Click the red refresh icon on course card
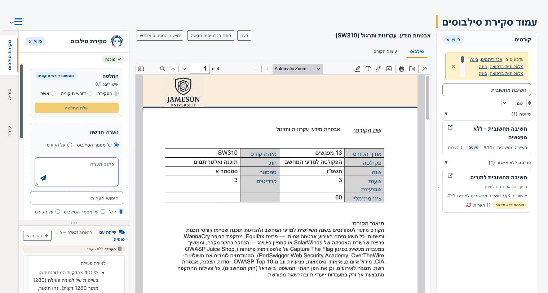548x293 pixels. pyautogui.click(x=469, y=205)
